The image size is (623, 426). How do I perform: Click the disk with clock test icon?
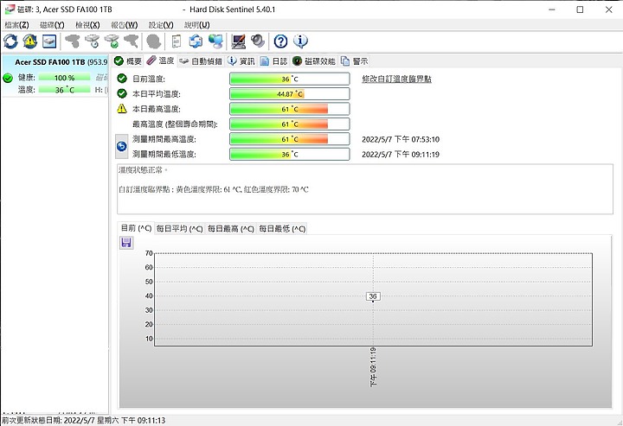coord(93,41)
